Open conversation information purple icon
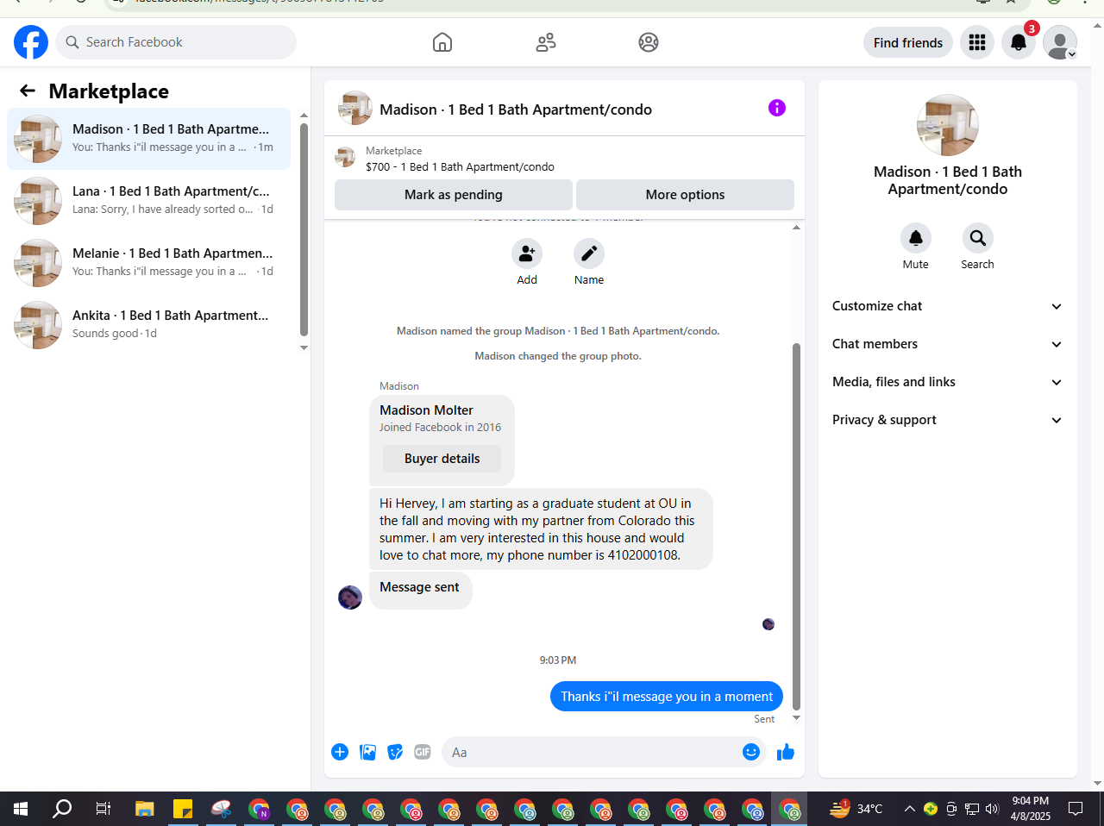 [777, 108]
